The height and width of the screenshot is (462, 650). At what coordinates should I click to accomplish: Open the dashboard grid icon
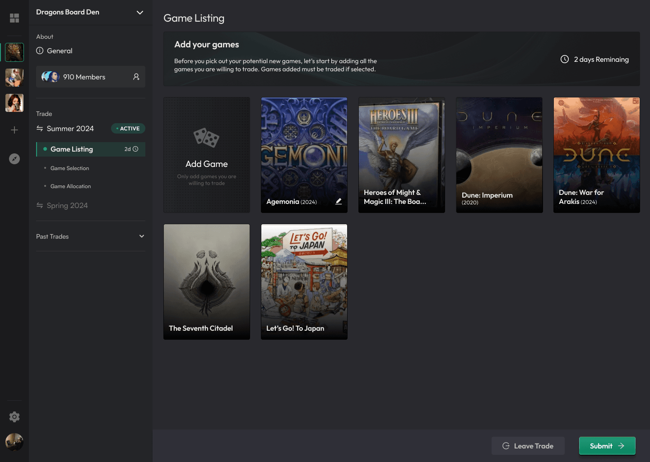(x=14, y=18)
